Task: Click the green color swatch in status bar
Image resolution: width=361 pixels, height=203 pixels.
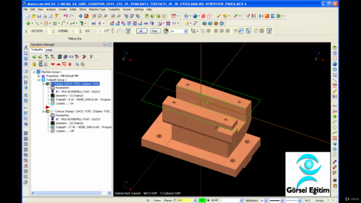Action: pos(202,201)
